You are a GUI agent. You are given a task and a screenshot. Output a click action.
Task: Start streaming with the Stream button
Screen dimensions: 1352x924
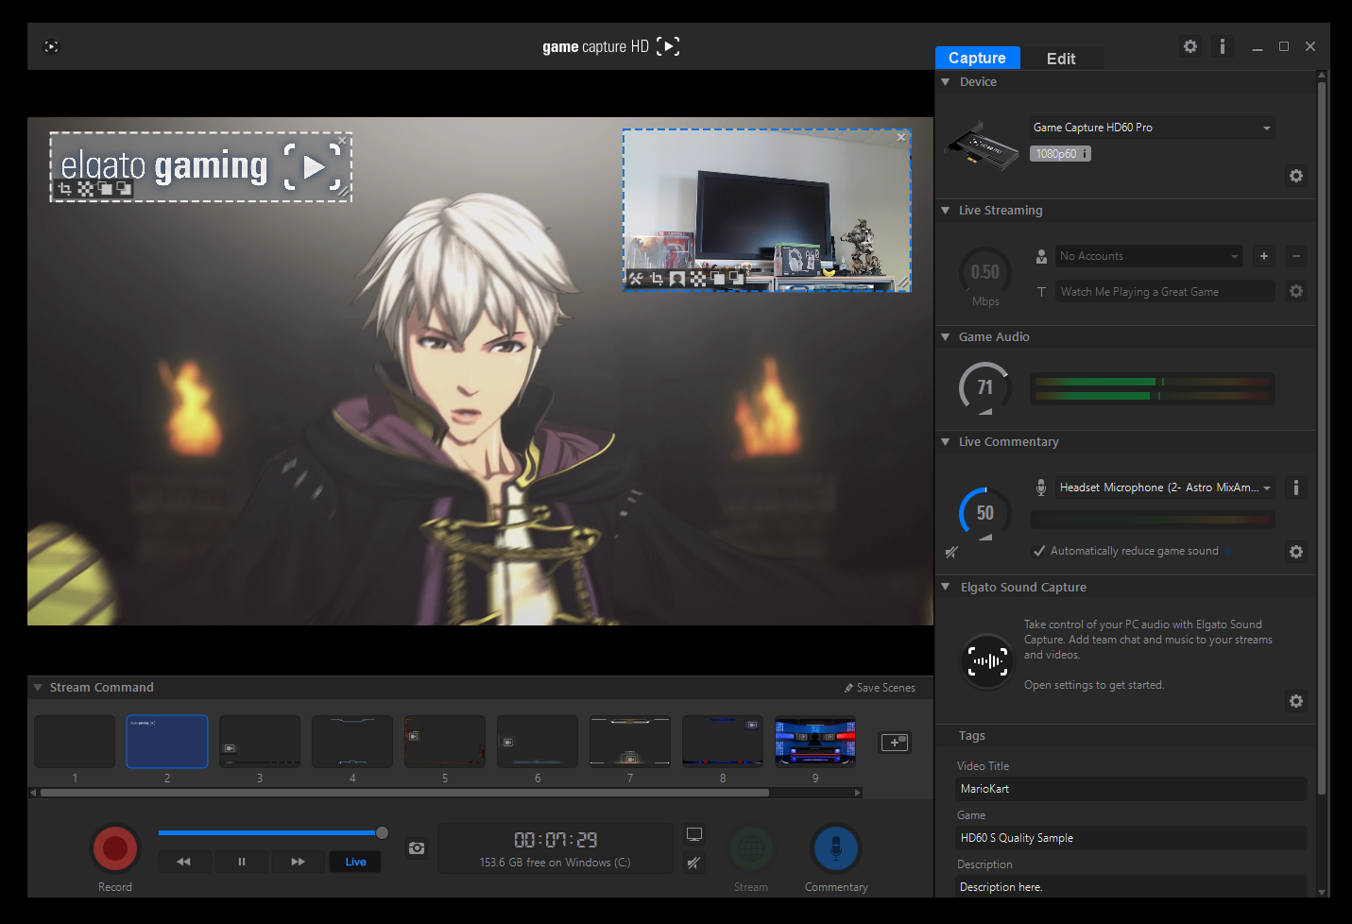(x=750, y=849)
